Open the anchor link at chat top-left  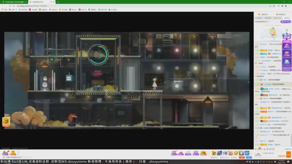[x=263, y=14]
